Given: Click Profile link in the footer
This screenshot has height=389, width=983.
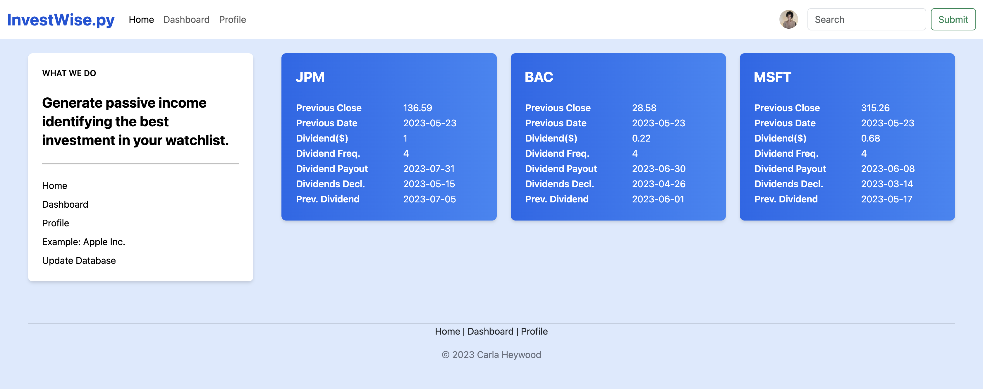Looking at the screenshot, I should tap(534, 331).
